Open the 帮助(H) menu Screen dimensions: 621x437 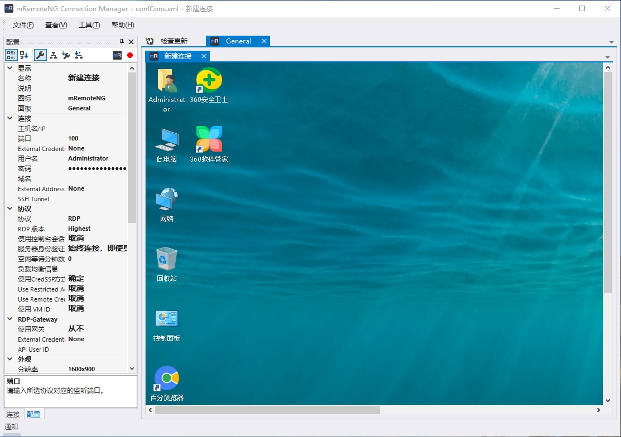point(123,25)
